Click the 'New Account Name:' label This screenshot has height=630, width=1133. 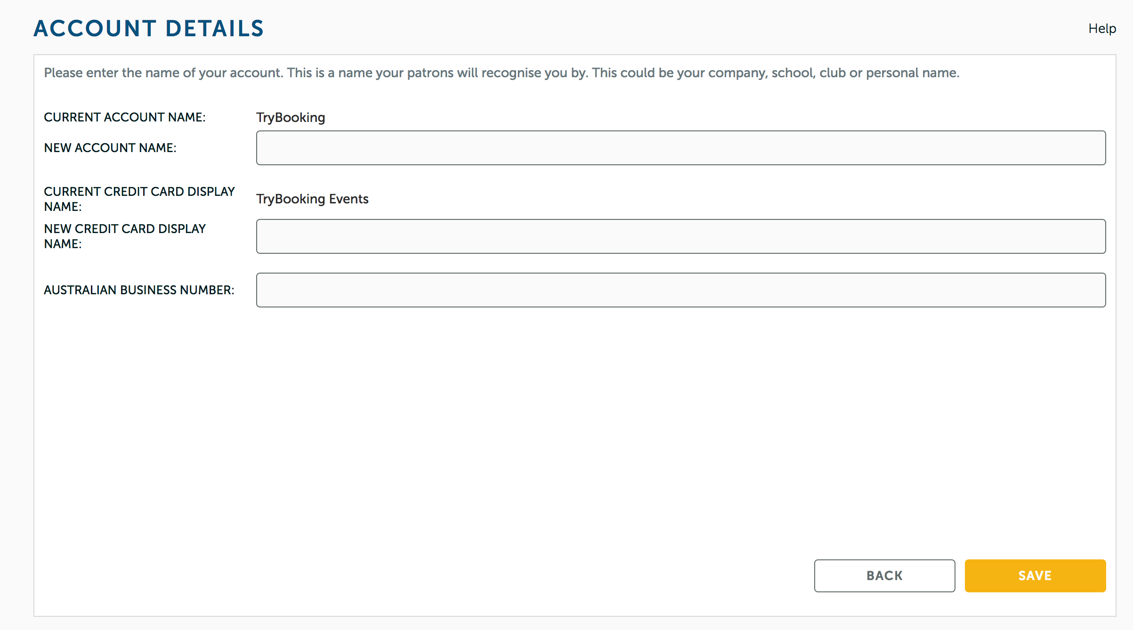110,148
